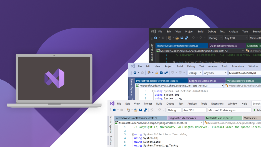Open the Toolbox side panel
Screen dimensions: 261x147
coord(111,140)
